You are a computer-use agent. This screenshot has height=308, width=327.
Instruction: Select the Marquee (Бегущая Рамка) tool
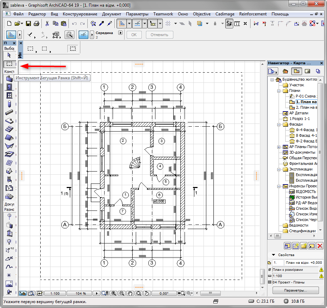click(9, 64)
